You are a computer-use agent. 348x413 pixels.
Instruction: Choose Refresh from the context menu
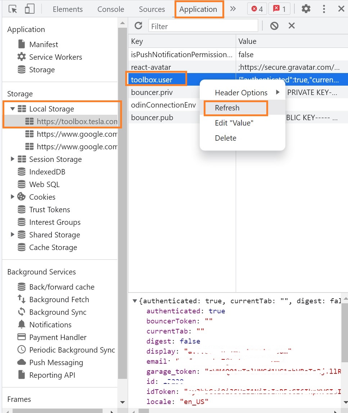pyautogui.click(x=227, y=108)
